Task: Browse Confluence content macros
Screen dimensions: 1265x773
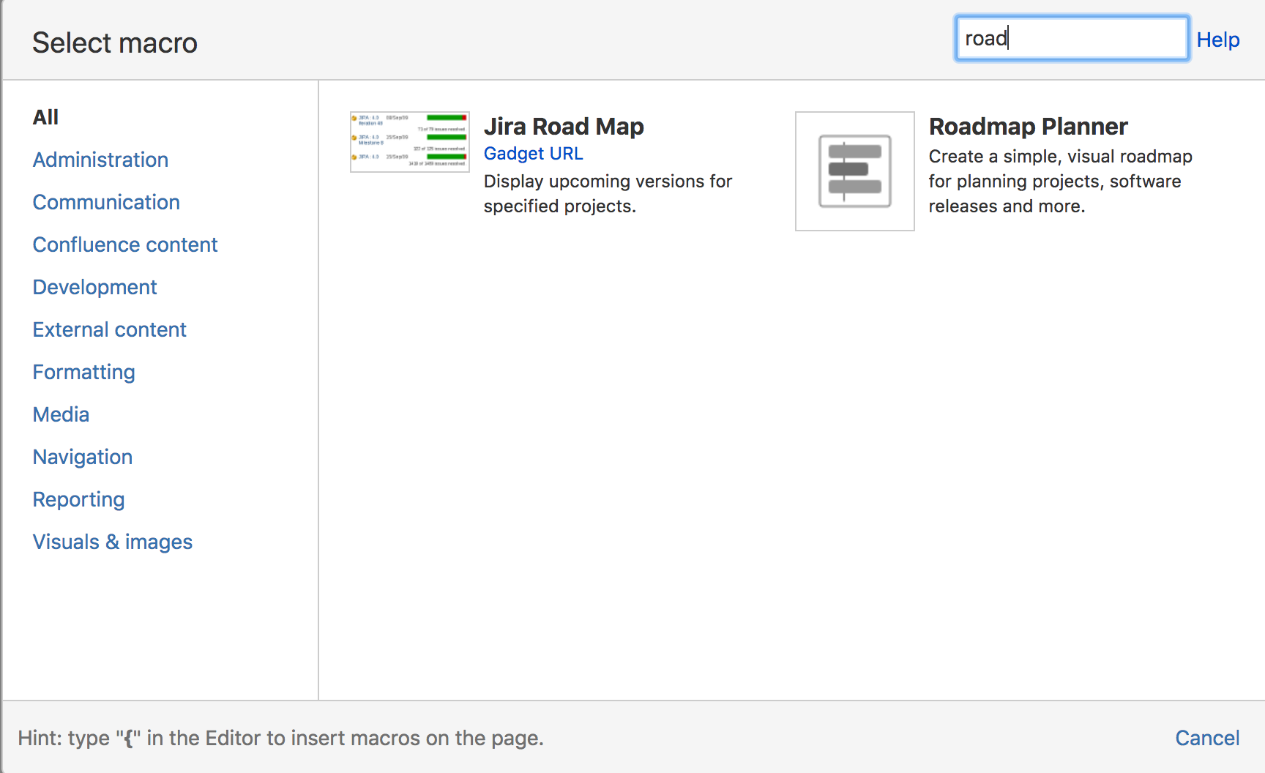Action: pos(124,244)
